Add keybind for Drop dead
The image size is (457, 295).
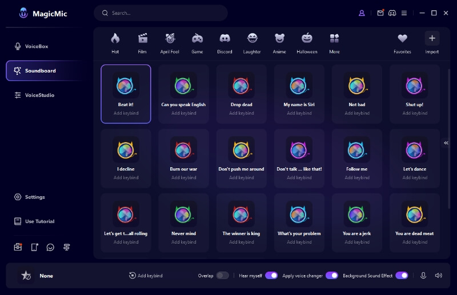(x=241, y=114)
